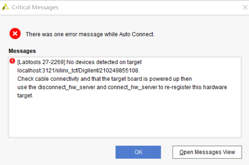249x165 pixels.
Task: Click the 'xilinx_tcf' portion of target path
Action: pyautogui.click(x=66, y=70)
